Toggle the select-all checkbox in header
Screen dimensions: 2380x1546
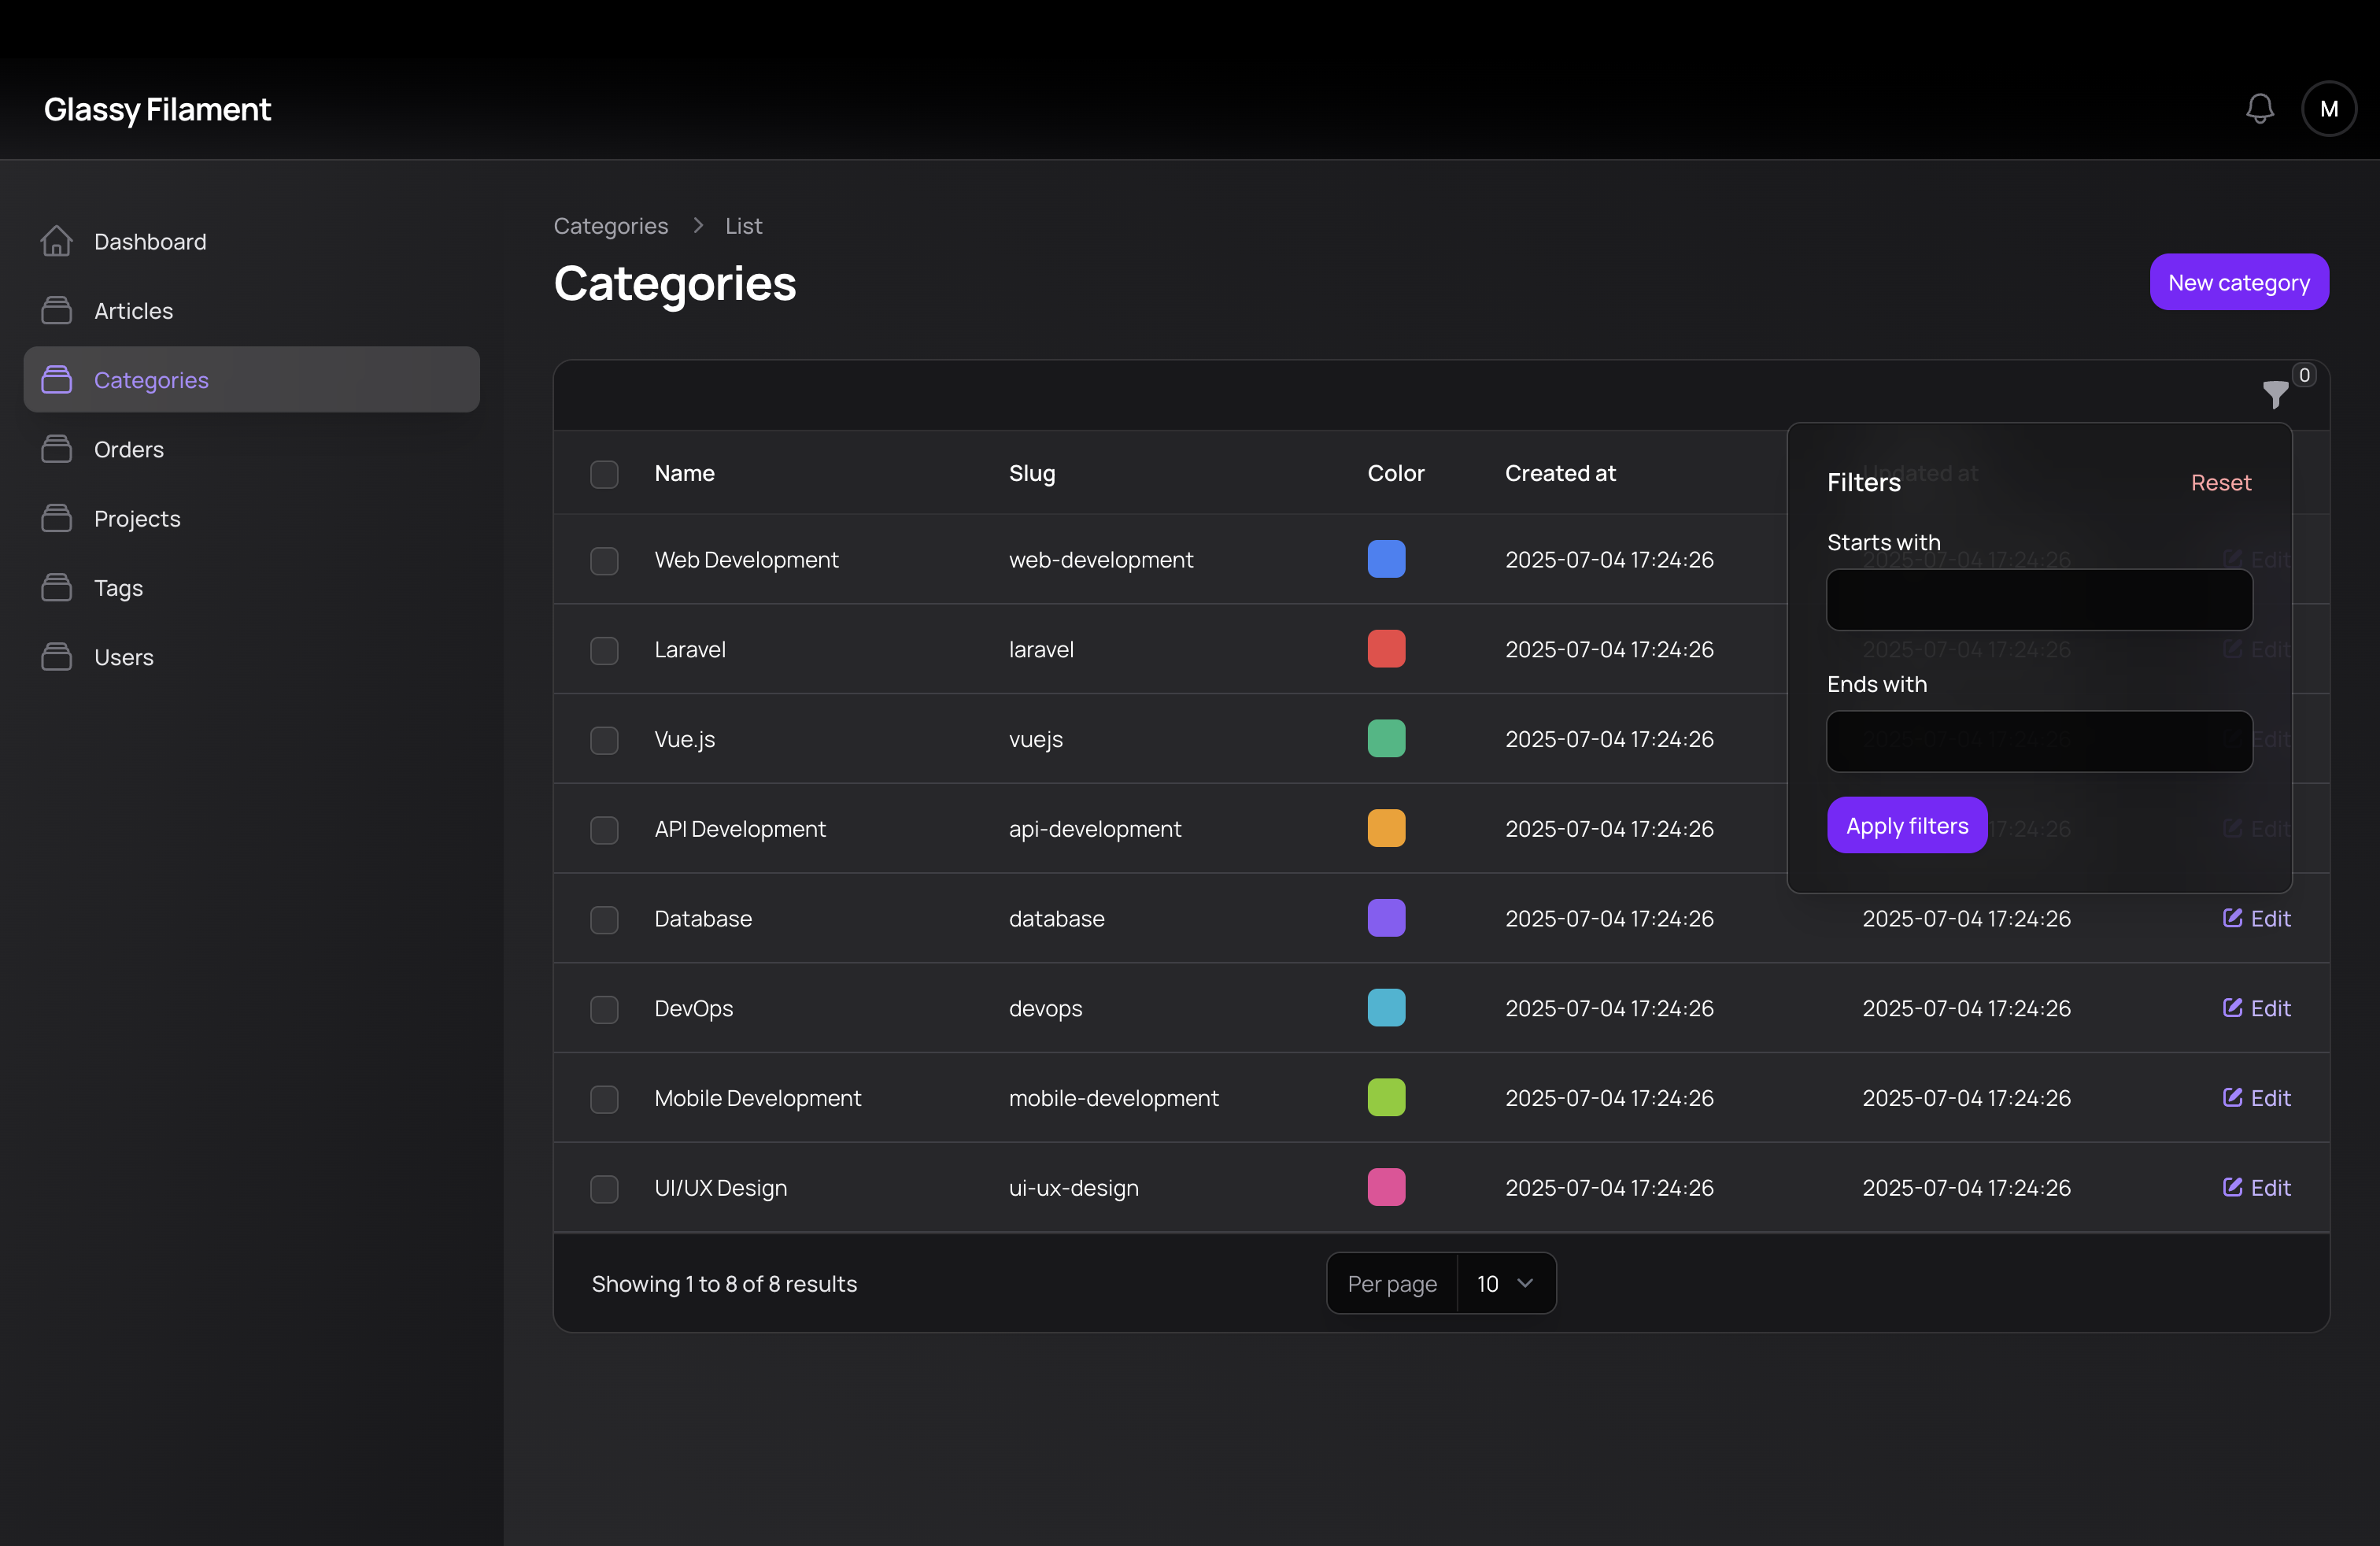click(604, 474)
